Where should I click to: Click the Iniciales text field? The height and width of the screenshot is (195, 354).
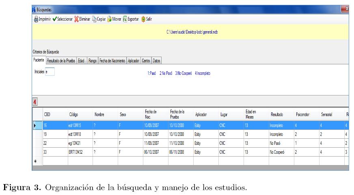click(x=50, y=72)
